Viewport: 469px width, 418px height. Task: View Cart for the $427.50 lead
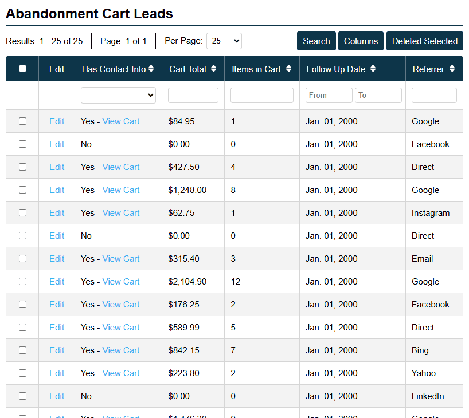(121, 167)
